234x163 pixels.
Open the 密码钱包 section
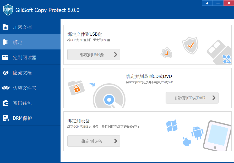click(x=30, y=103)
